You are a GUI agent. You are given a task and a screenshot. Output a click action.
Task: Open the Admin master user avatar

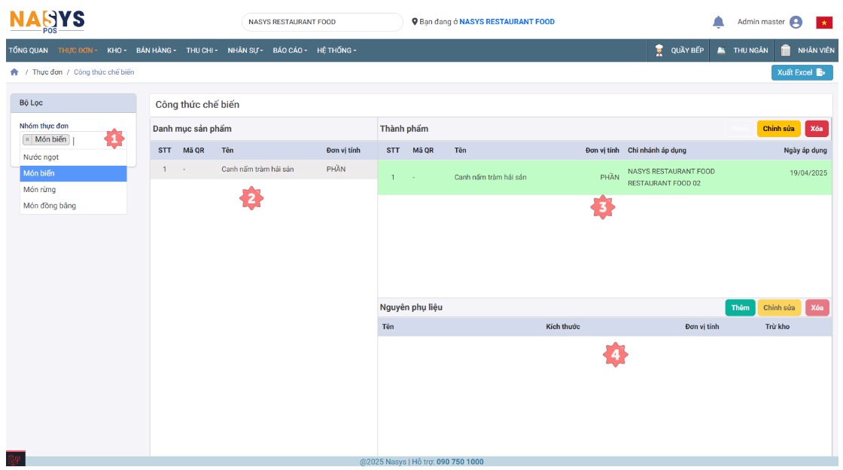(796, 22)
